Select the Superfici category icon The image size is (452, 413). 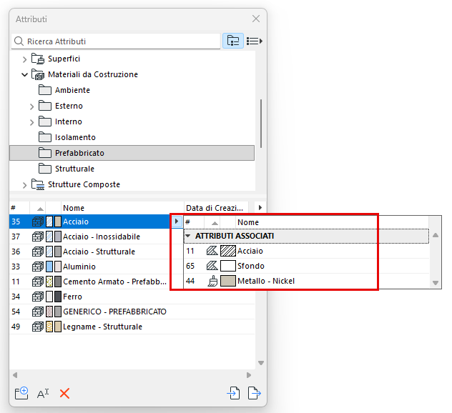pos(38,59)
